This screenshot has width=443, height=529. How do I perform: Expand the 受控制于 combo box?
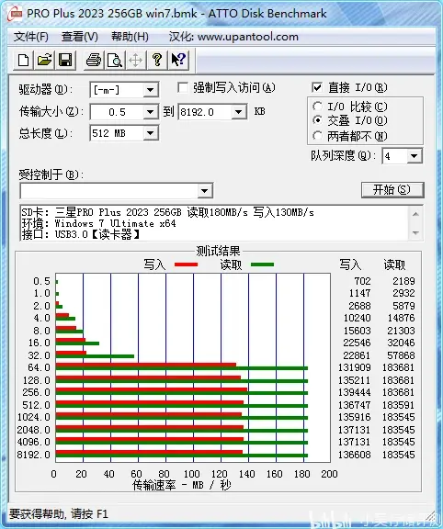[204, 191]
